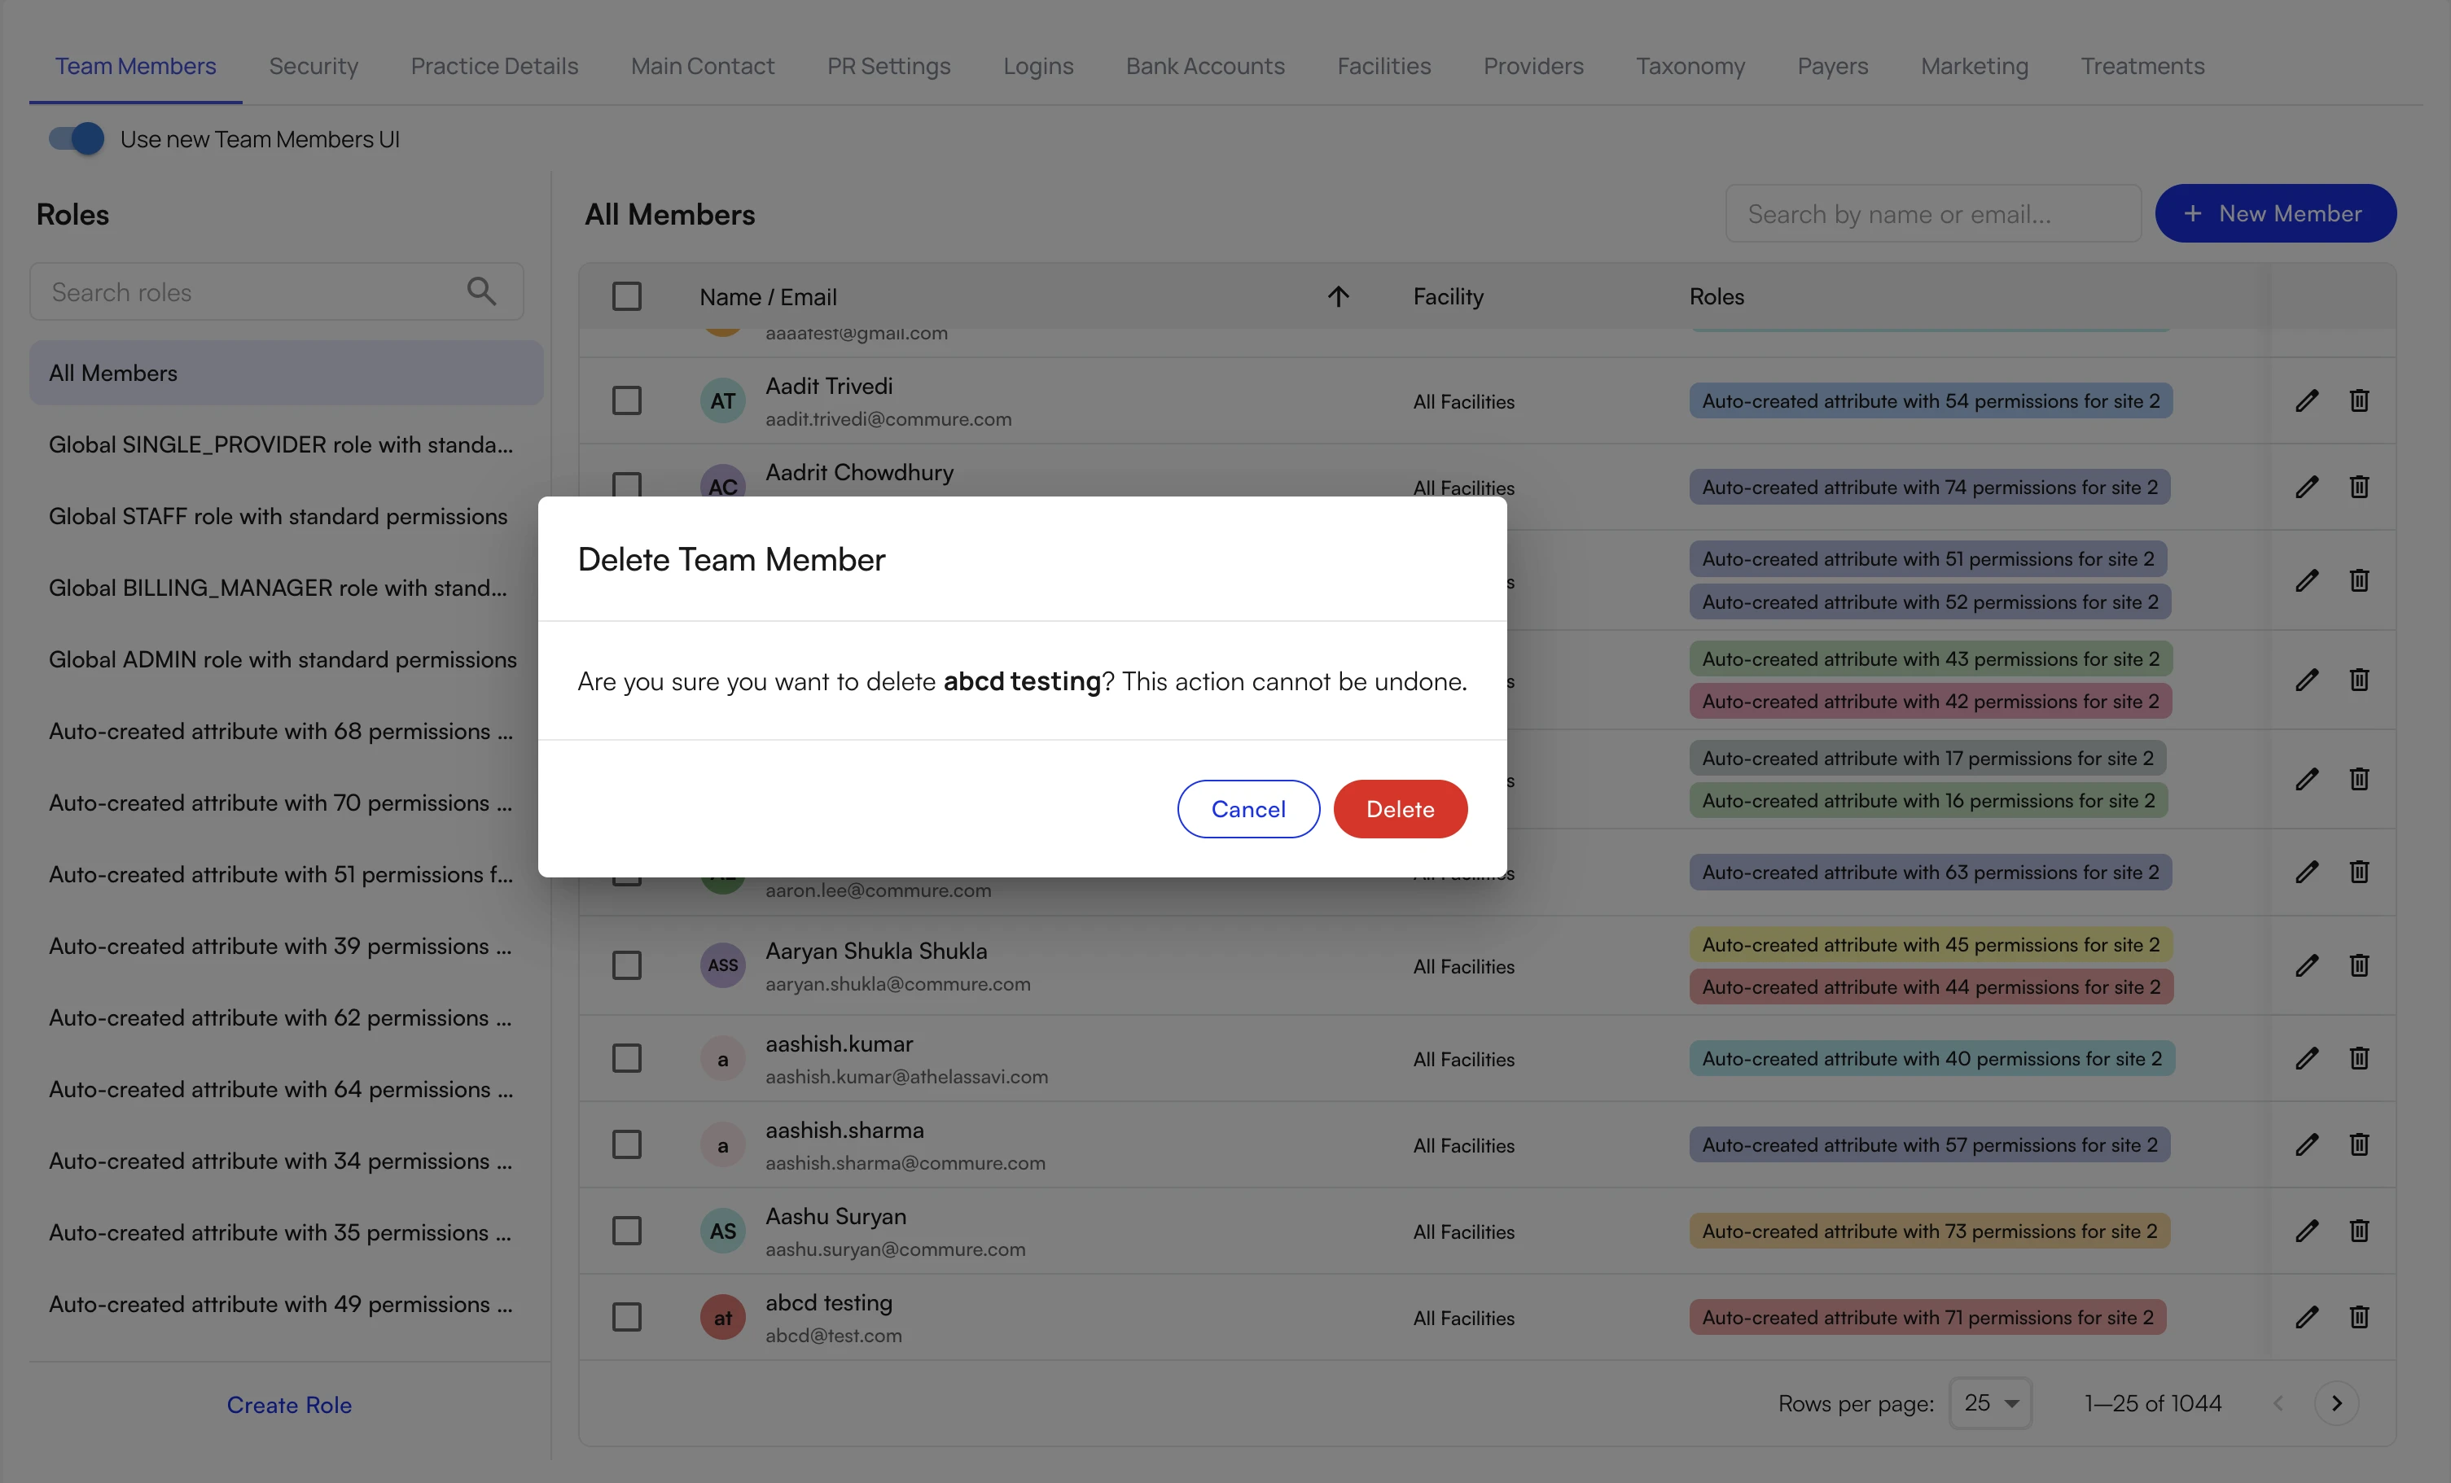Image resolution: width=2451 pixels, height=1483 pixels.
Task: Click the Team Members tab
Action: [135, 66]
